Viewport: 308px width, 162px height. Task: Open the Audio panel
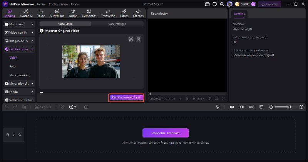coord(73,13)
